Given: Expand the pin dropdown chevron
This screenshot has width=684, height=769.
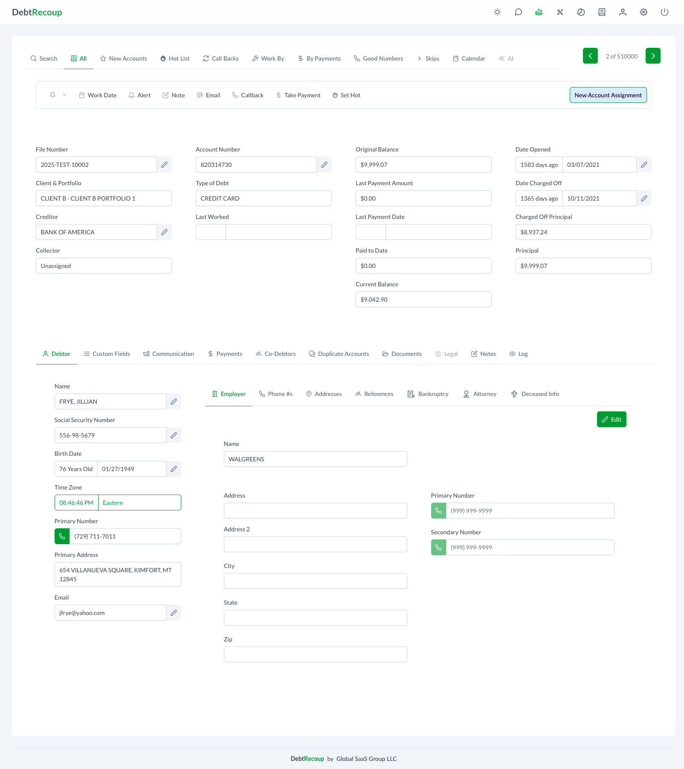Looking at the screenshot, I should pos(64,95).
